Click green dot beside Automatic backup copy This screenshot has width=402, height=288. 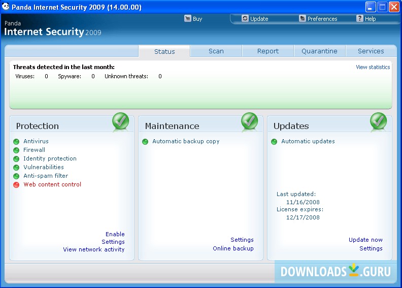(145, 142)
